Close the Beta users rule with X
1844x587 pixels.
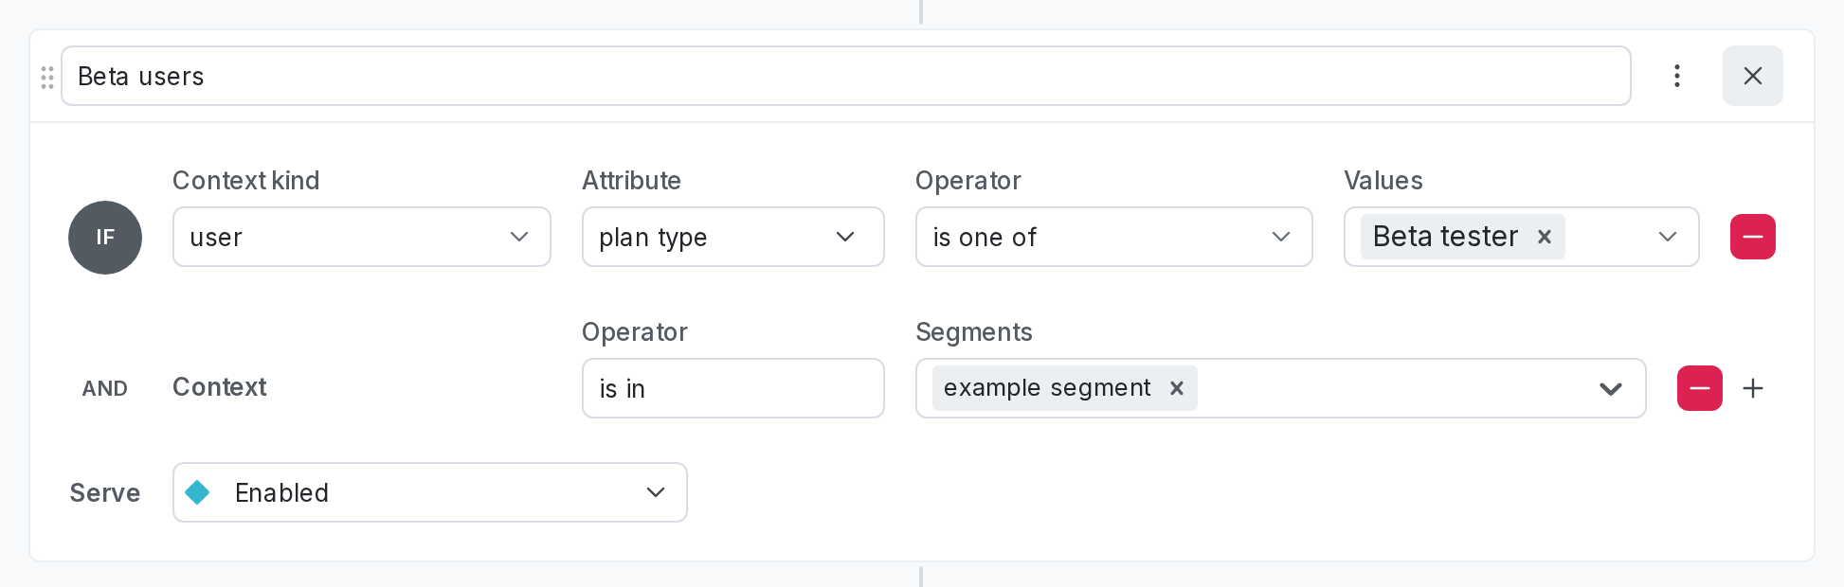1753,76
